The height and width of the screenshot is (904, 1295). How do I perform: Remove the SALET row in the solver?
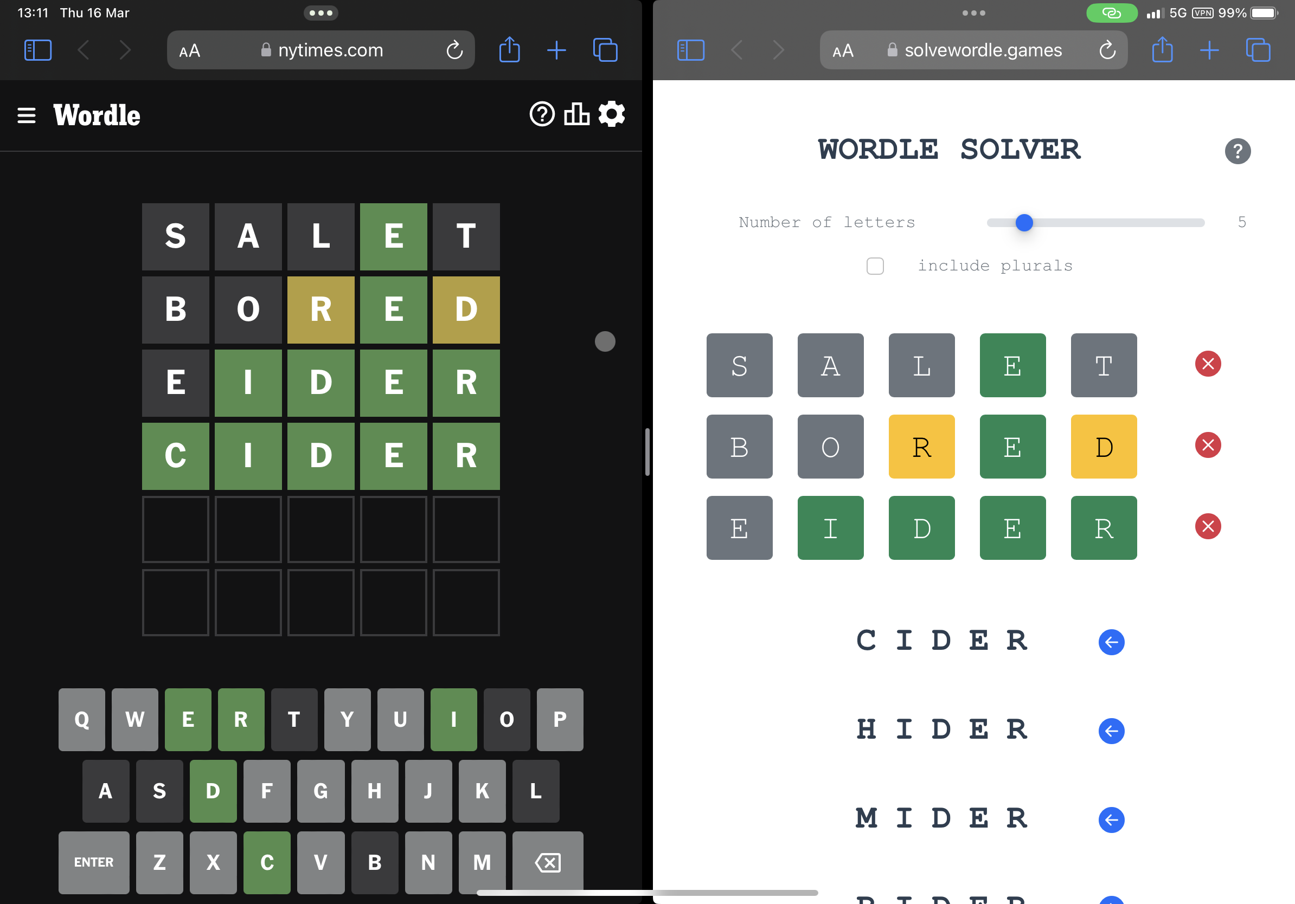(x=1208, y=364)
